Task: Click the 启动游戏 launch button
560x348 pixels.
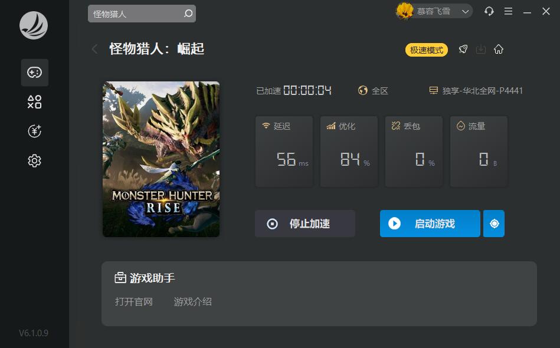Action: (430, 224)
